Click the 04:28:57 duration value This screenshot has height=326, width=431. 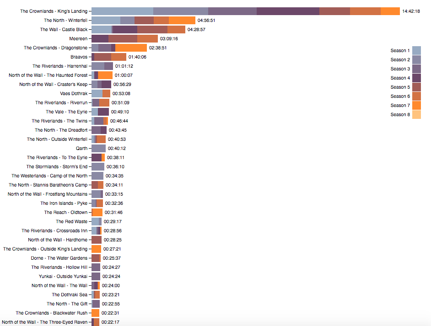(x=196, y=29)
